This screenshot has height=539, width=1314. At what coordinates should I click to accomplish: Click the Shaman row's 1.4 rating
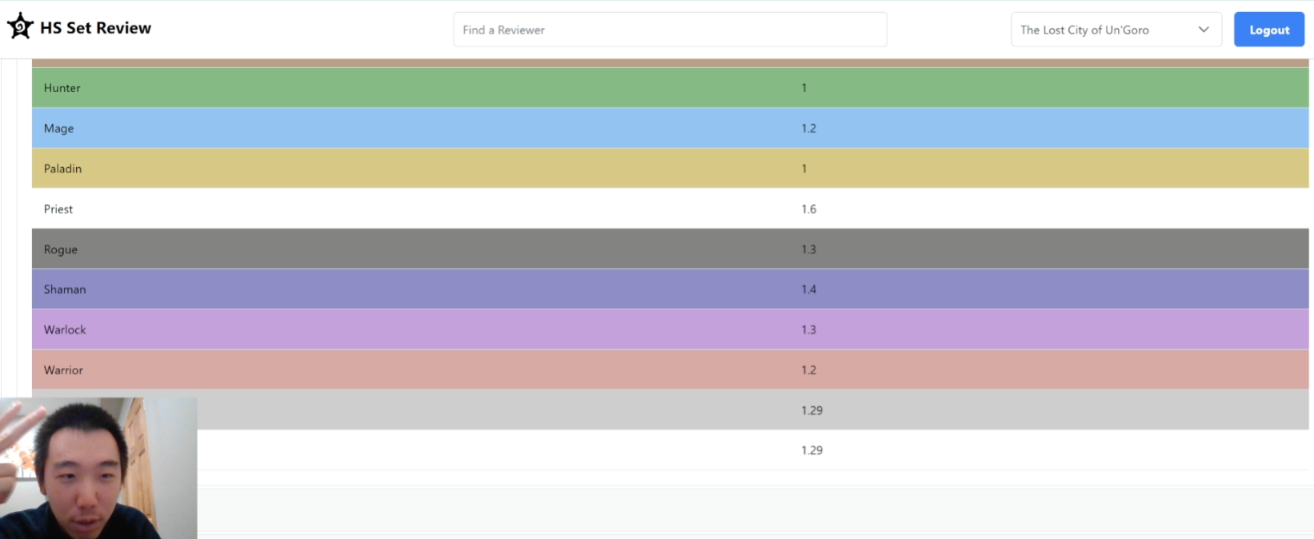coord(808,289)
